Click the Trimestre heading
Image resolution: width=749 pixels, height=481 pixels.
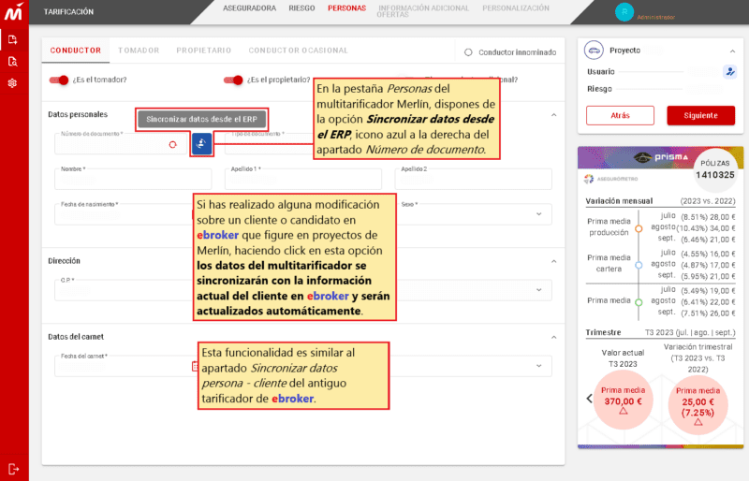pos(603,332)
